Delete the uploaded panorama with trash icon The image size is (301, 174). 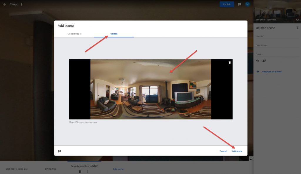pyautogui.click(x=230, y=62)
